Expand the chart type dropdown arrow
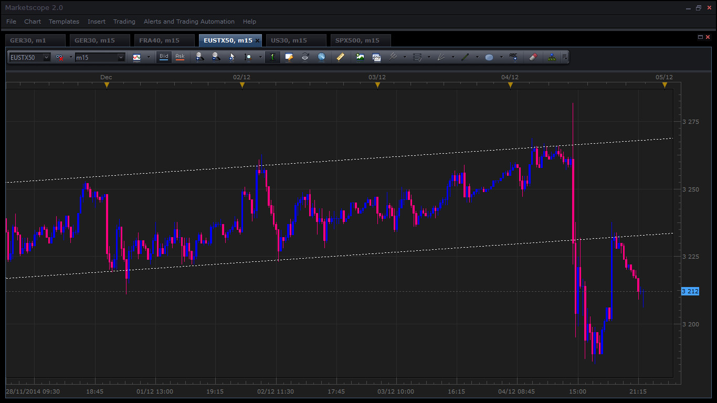This screenshot has width=717, height=403. click(148, 57)
